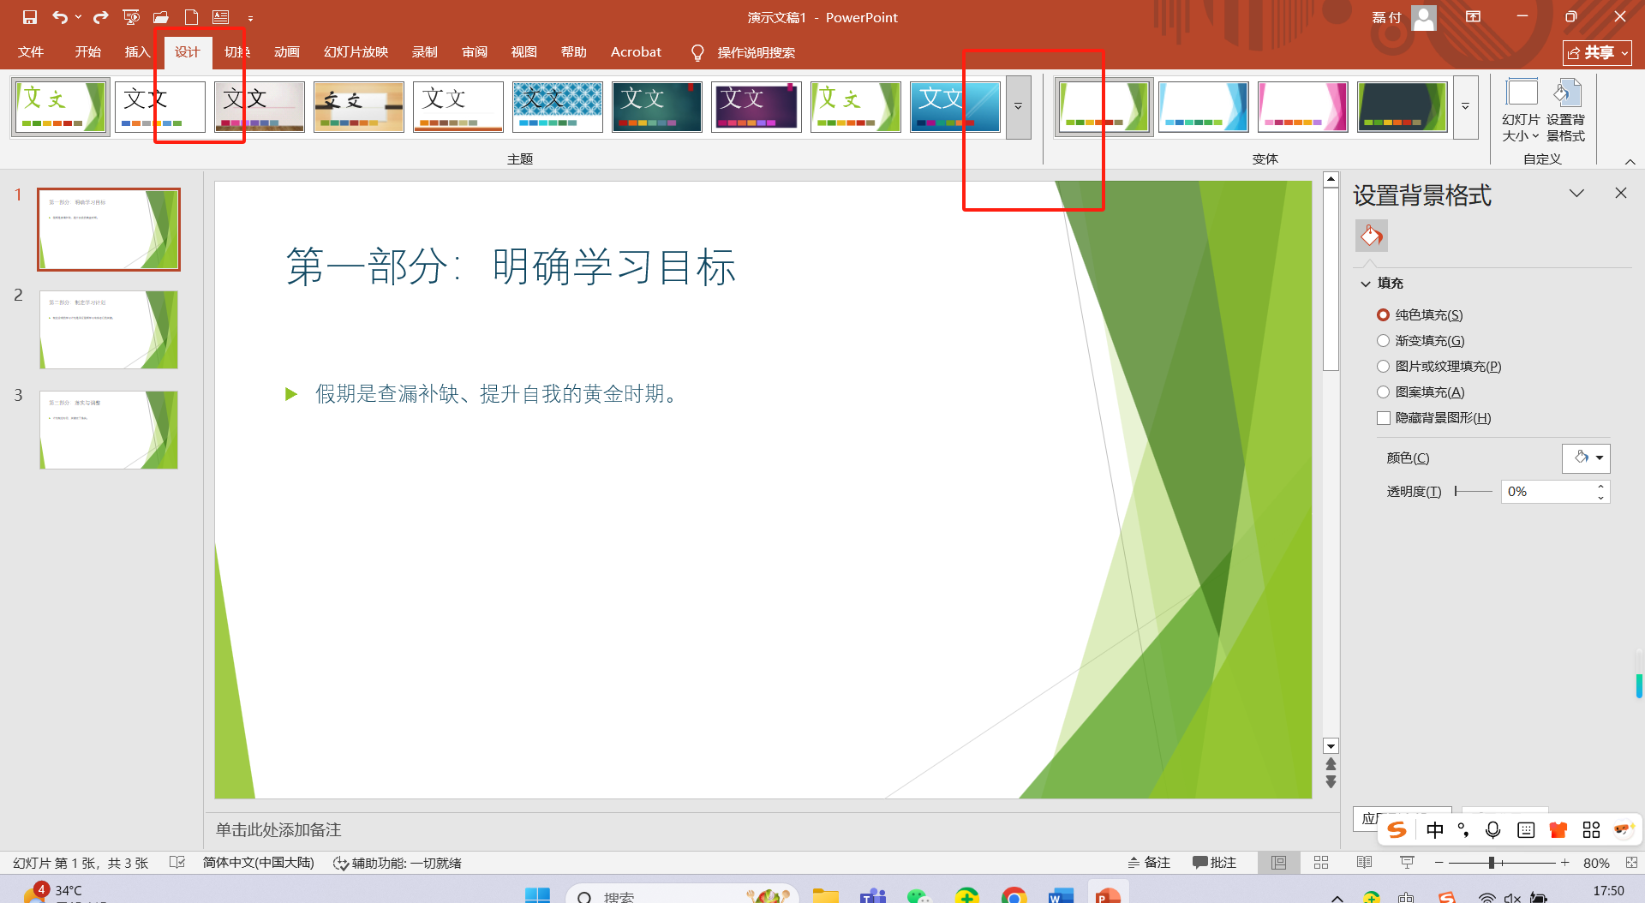Image resolution: width=1645 pixels, height=903 pixels.
Task: Click 单击此处添加备注 notes area
Action: 278,829
